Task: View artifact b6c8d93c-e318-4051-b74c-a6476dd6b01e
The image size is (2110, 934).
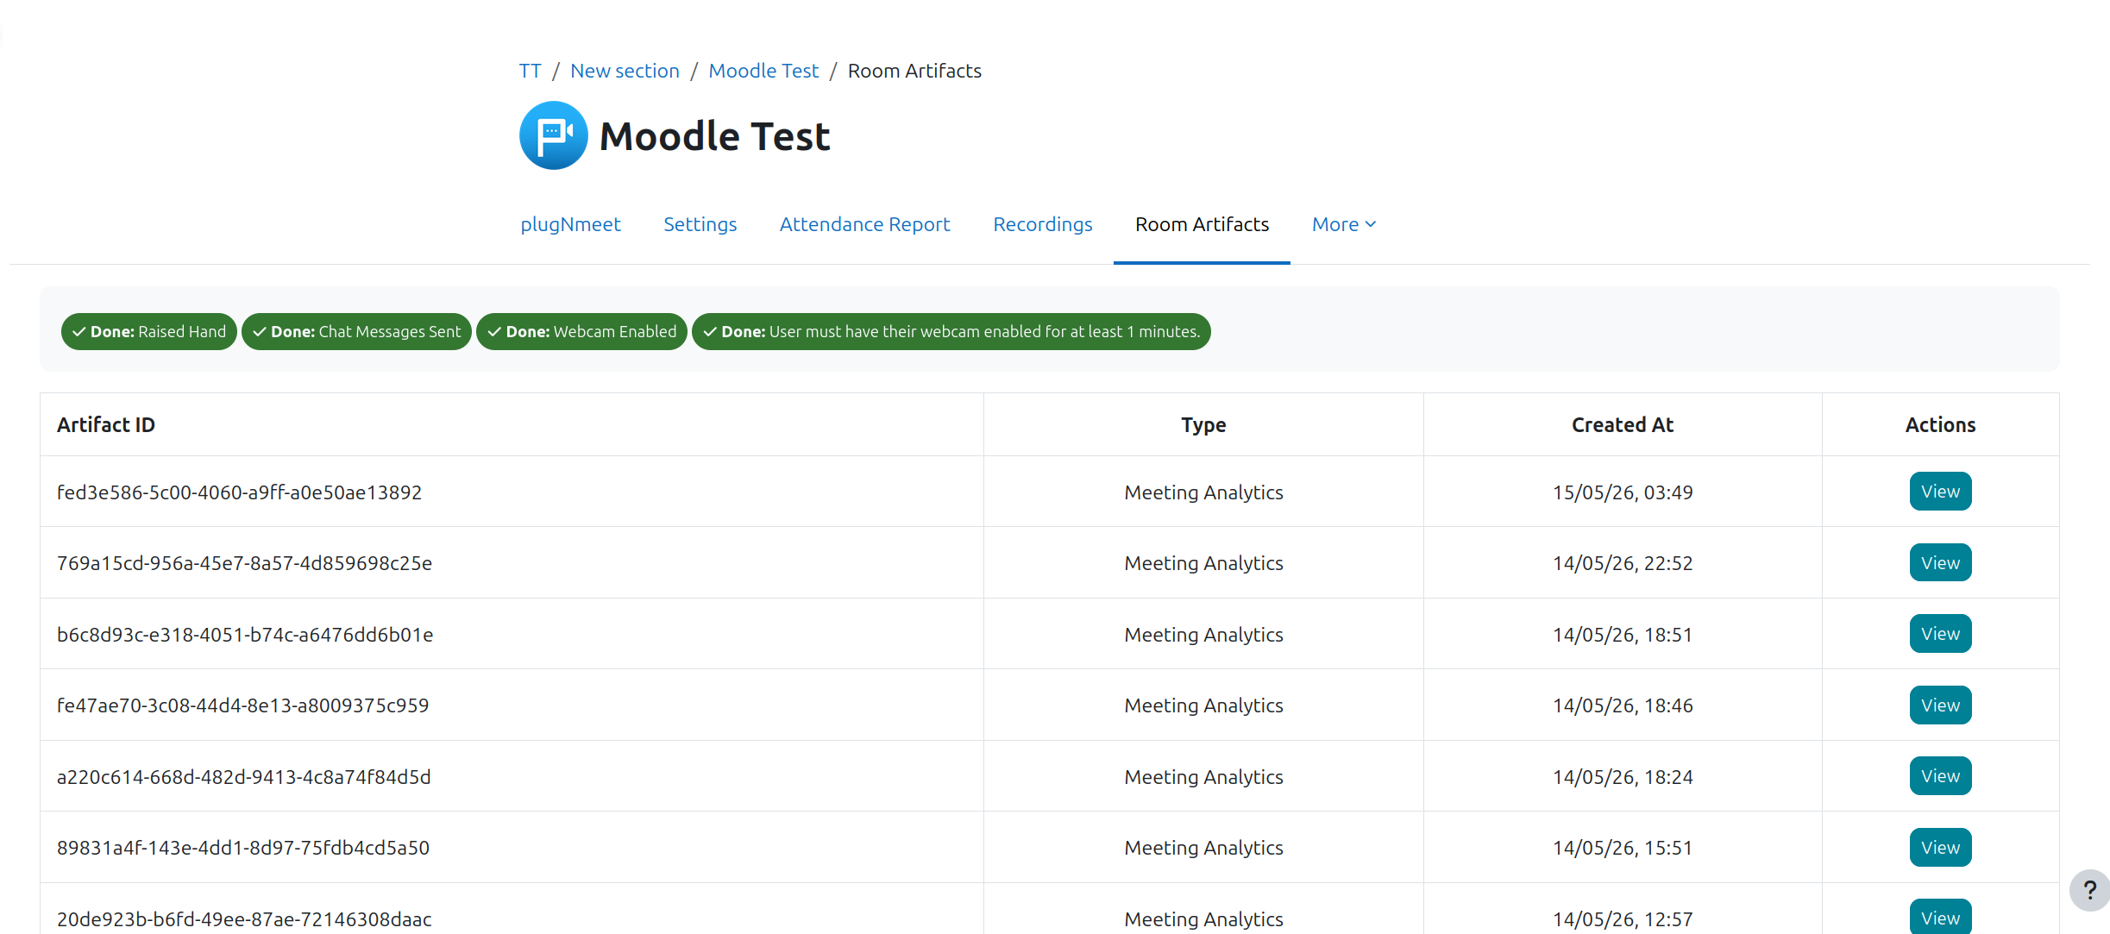Action: (x=1940, y=634)
